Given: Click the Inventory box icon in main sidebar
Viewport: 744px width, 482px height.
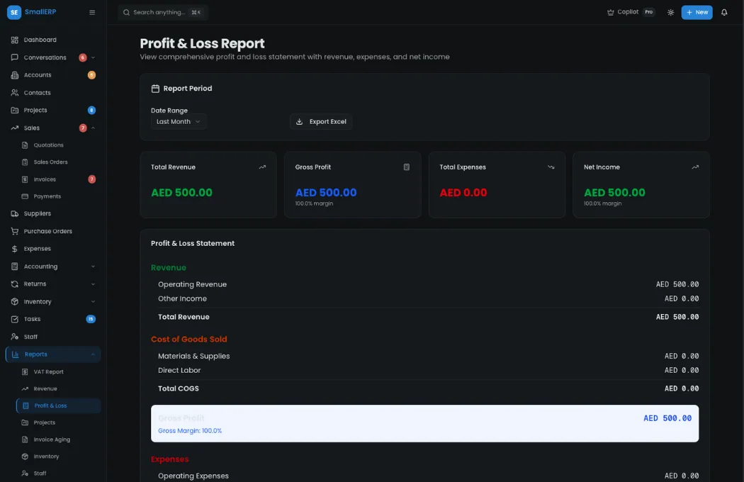Looking at the screenshot, I should coord(15,301).
